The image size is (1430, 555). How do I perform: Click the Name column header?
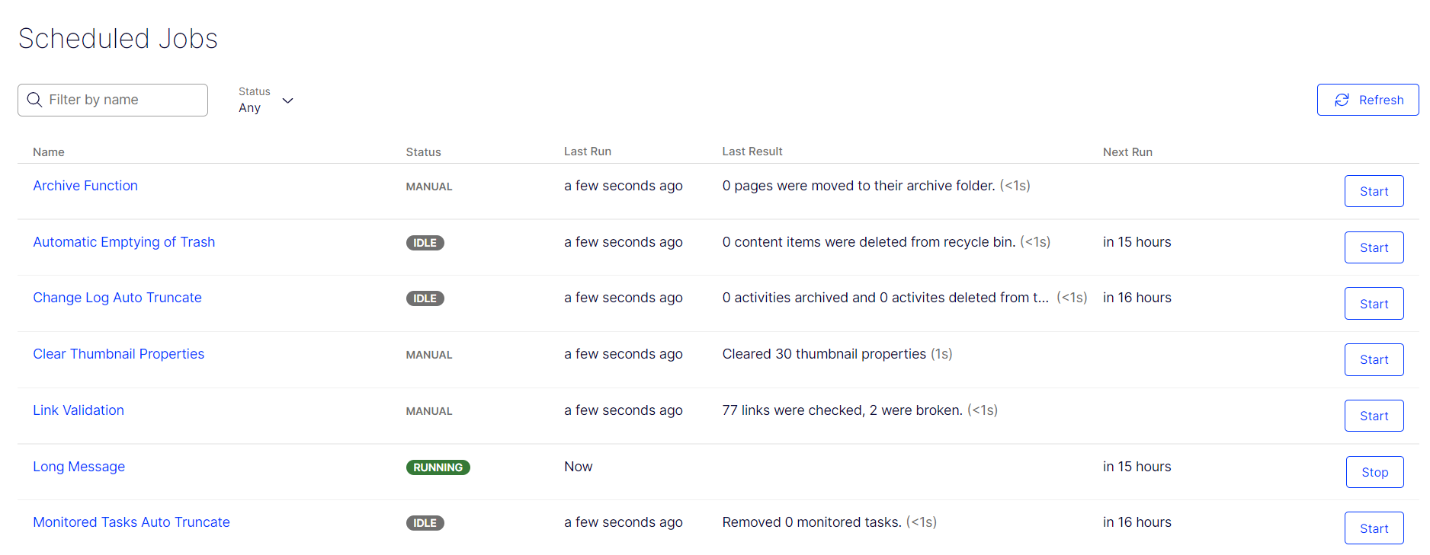[x=49, y=152]
